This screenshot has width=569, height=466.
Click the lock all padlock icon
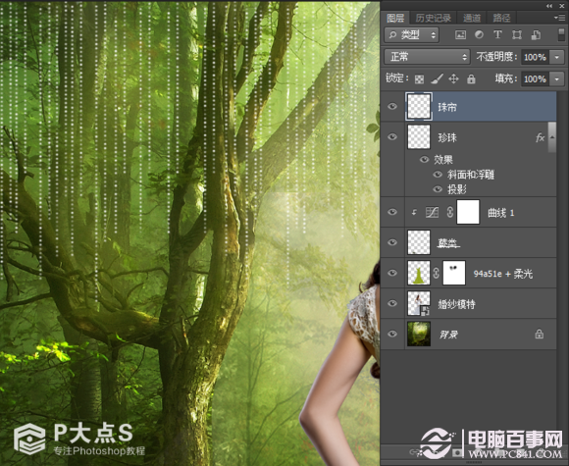click(x=471, y=78)
